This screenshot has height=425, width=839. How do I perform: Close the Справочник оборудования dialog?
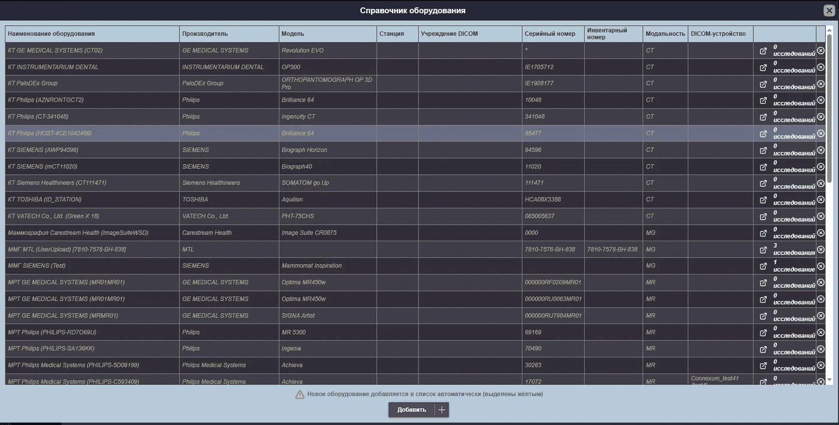tap(829, 10)
